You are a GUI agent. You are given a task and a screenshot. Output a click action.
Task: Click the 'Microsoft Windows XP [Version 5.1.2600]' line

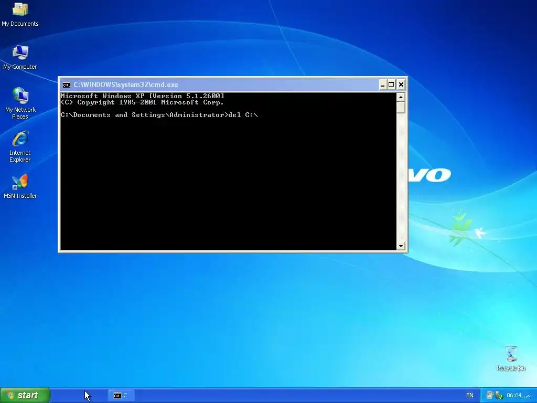(x=143, y=96)
